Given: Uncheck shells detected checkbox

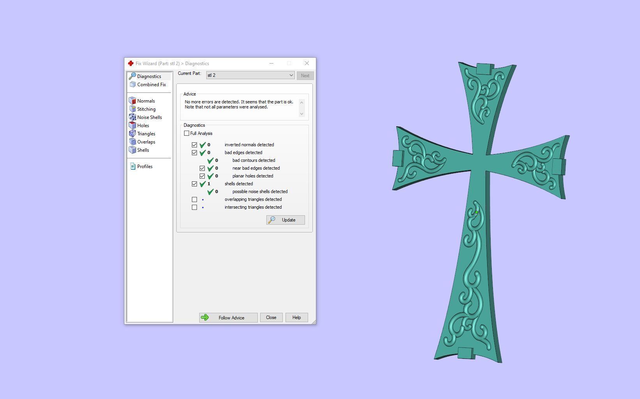Looking at the screenshot, I should (x=195, y=184).
